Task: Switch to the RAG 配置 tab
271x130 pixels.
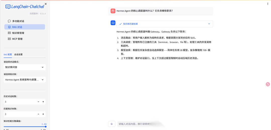Action: (8, 54)
